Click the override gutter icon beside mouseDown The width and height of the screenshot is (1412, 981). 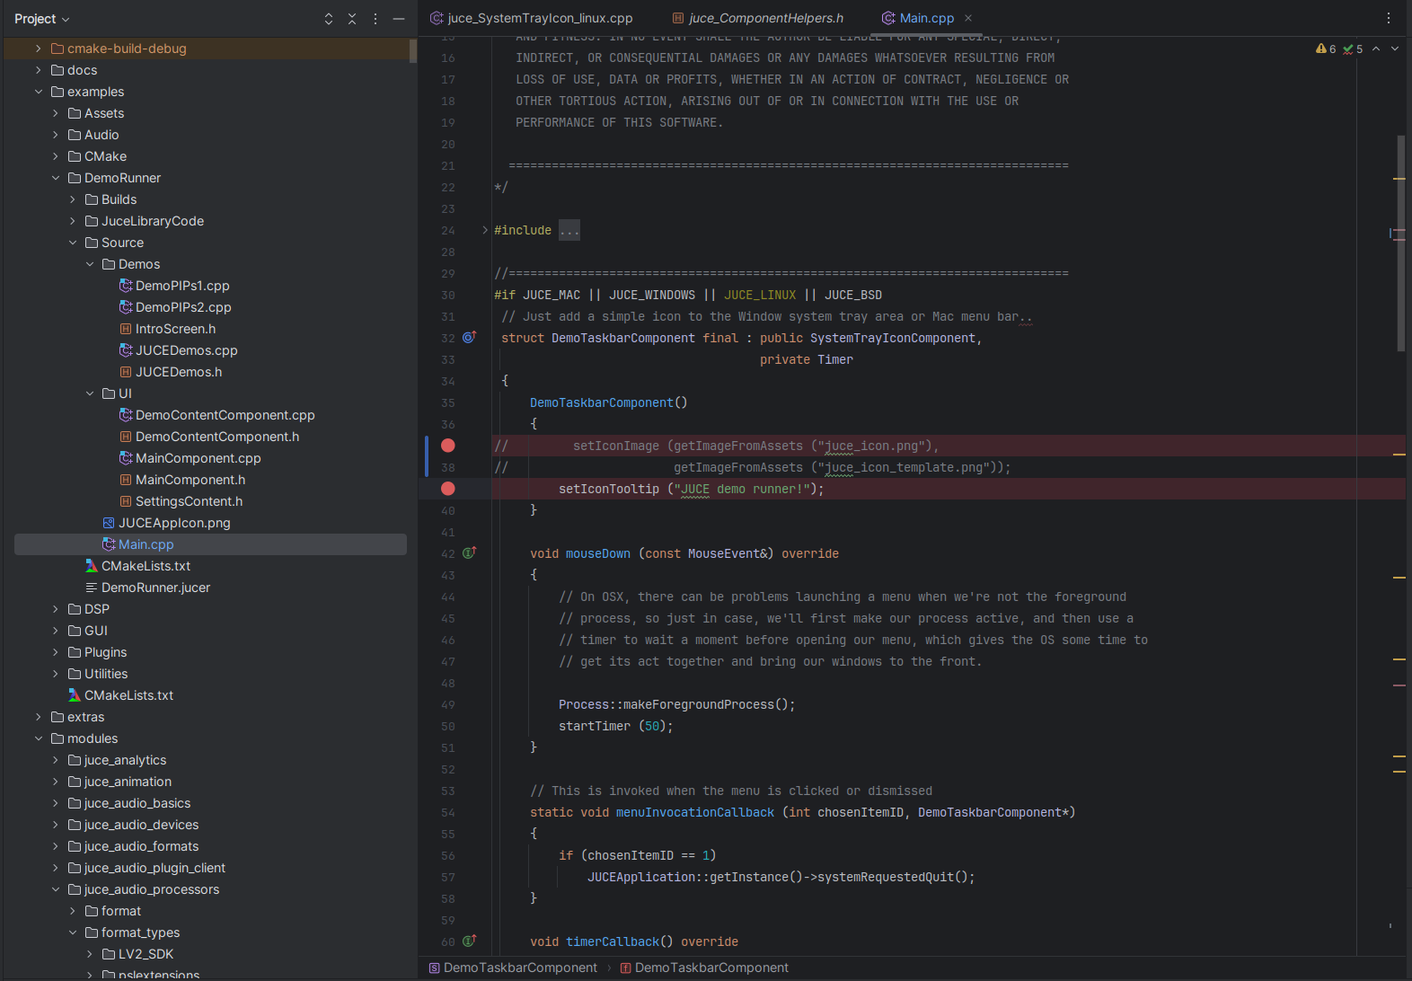[469, 553]
